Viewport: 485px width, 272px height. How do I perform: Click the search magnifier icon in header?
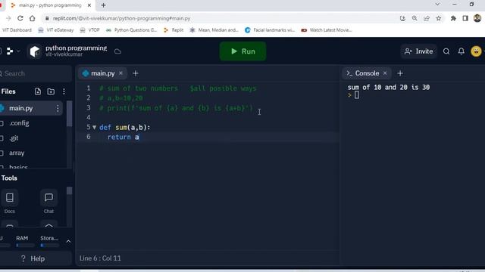(446, 51)
